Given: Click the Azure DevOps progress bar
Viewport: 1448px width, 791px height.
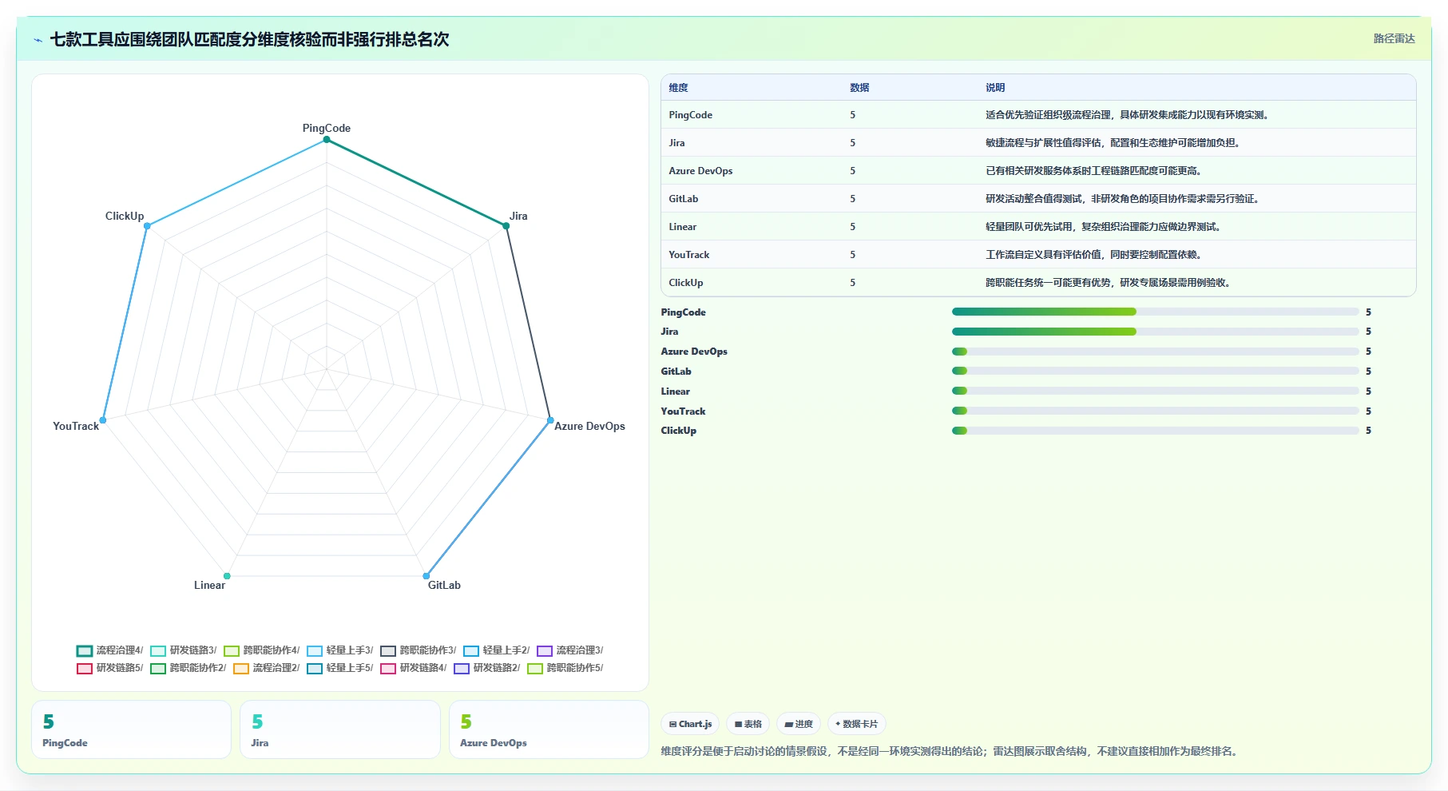Looking at the screenshot, I should (1155, 352).
